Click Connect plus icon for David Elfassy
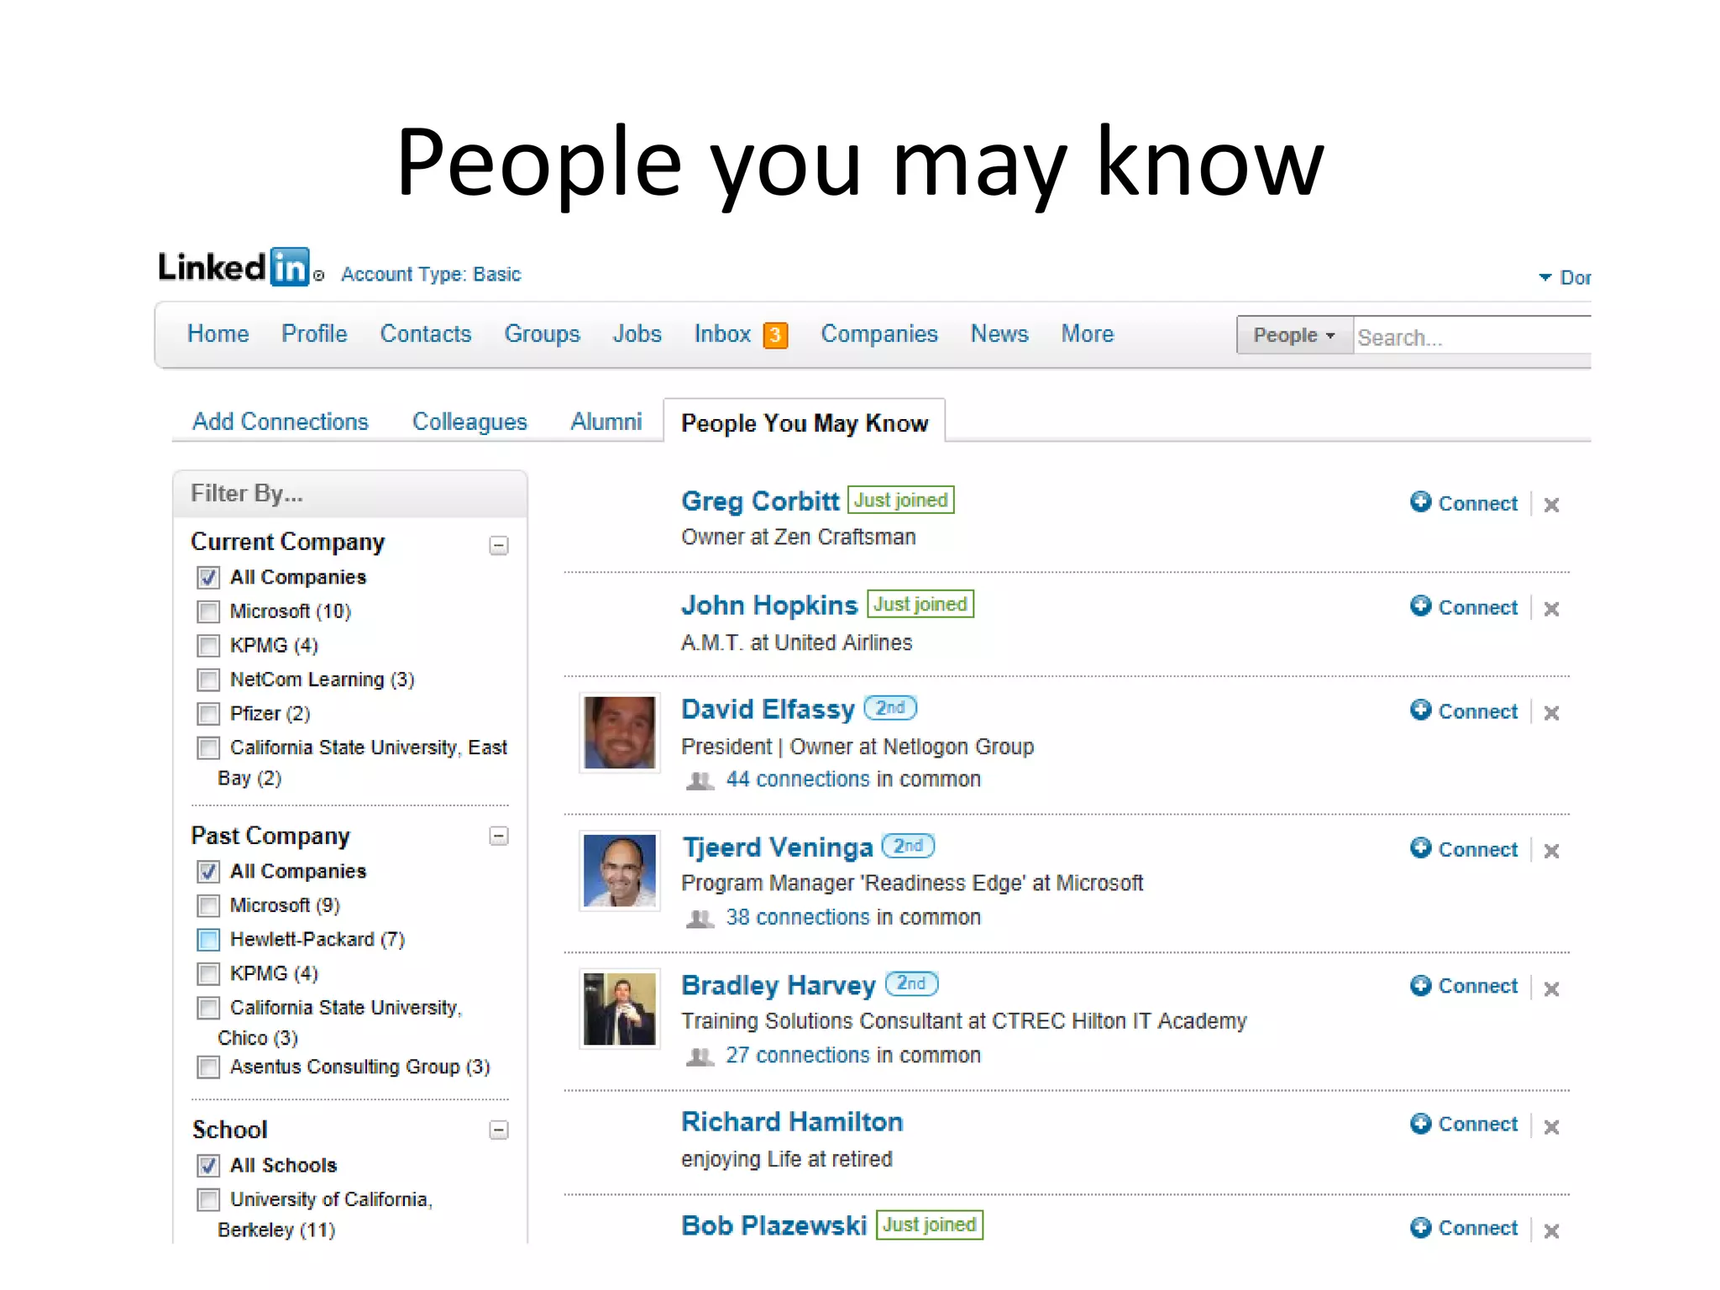Viewport: 1720px width, 1290px height. click(x=1420, y=711)
